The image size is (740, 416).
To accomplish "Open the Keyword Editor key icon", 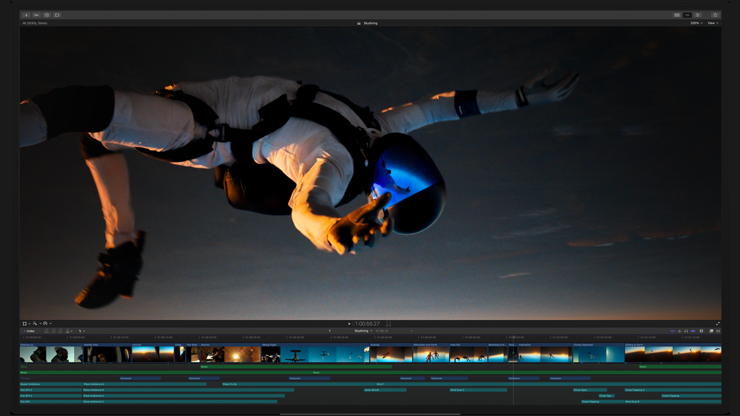I will tap(36, 15).
